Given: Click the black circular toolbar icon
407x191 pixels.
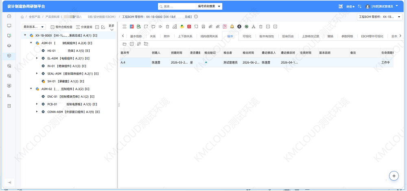Looking at the screenshot, I should [x=239, y=26].
